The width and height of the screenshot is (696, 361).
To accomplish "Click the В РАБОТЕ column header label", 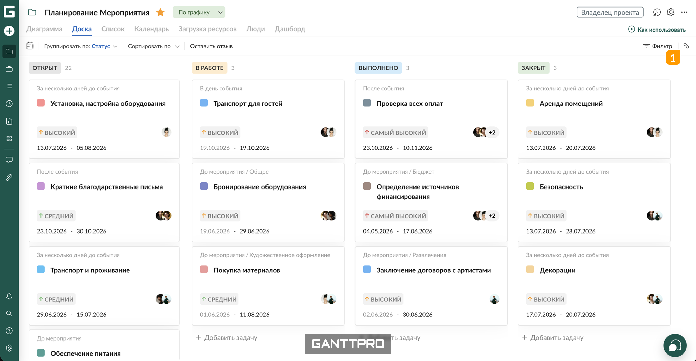I will [x=209, y=68].
